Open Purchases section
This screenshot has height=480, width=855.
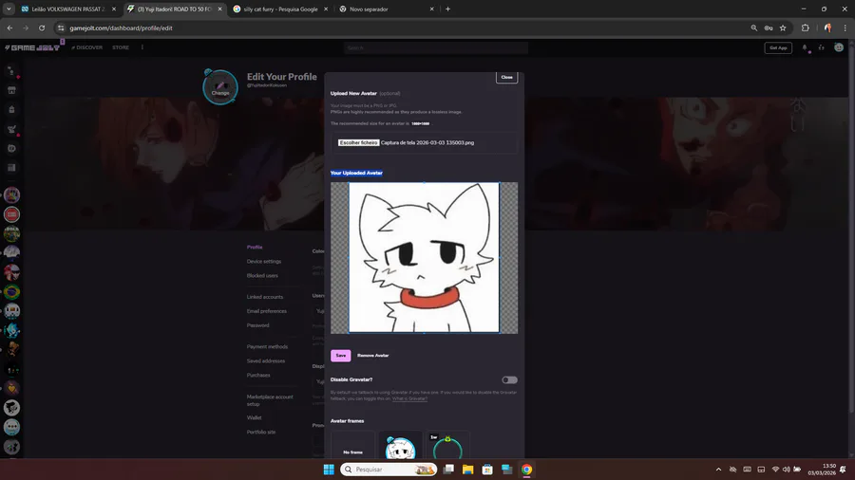point(258,375)
